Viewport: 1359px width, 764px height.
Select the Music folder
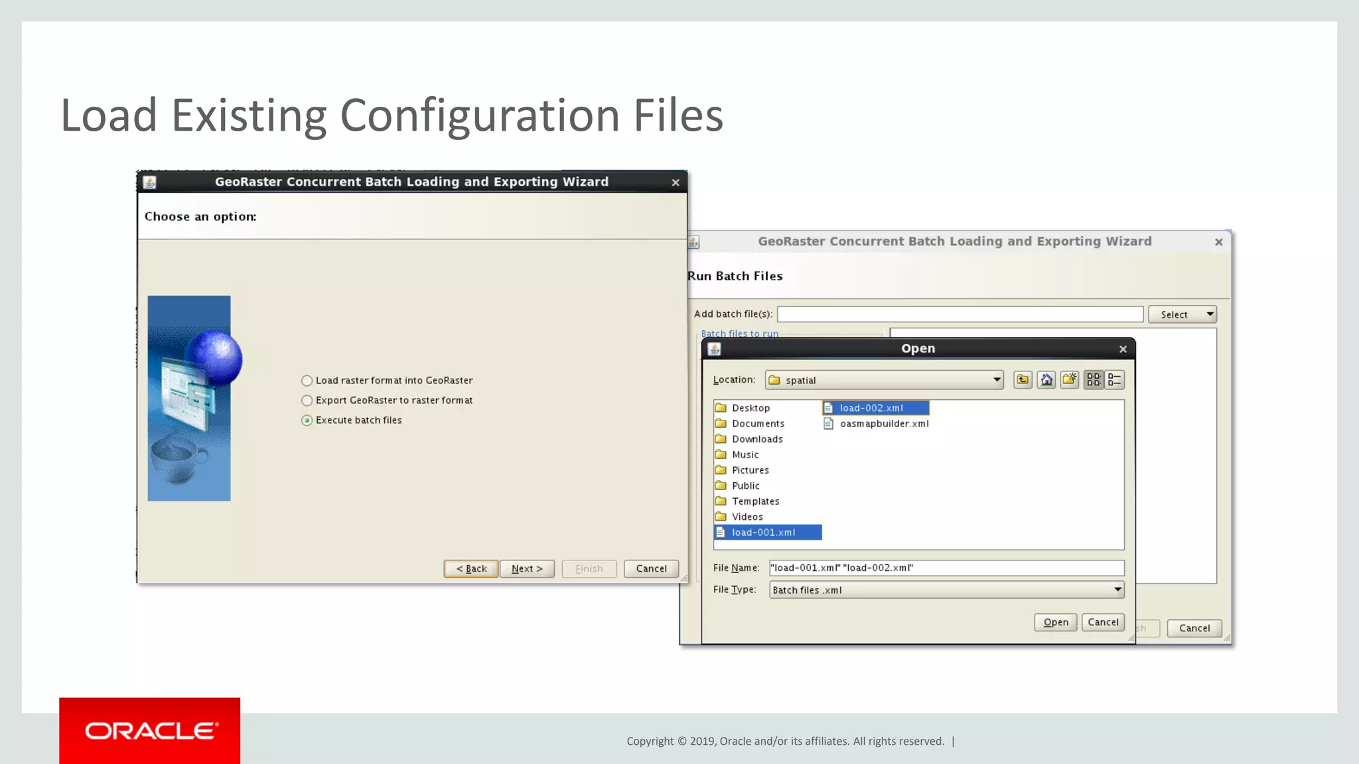tap(737, 454)
